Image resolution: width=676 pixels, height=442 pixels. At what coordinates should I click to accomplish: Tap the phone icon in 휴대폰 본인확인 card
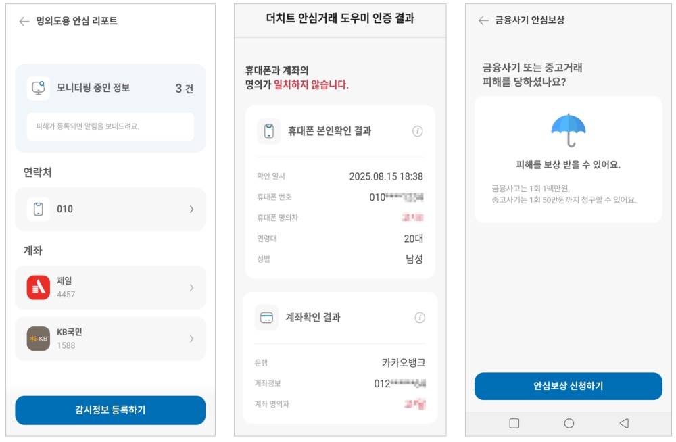(269, 131)
